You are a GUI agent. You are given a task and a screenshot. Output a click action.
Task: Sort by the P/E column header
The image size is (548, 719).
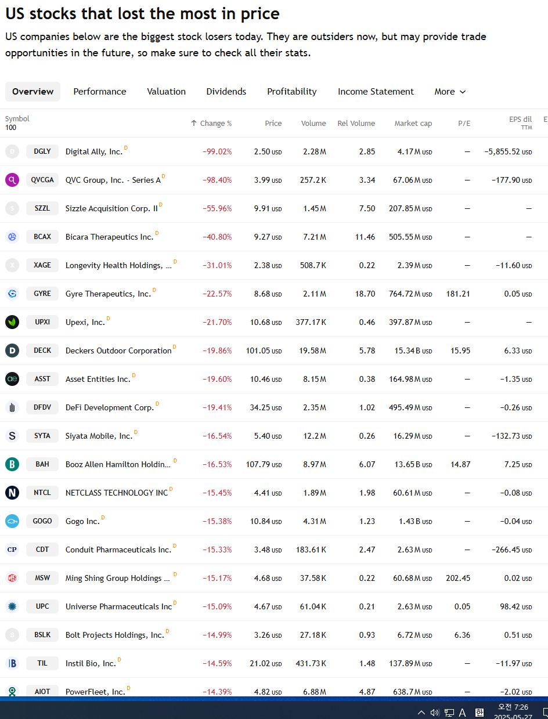pos(464,123)
